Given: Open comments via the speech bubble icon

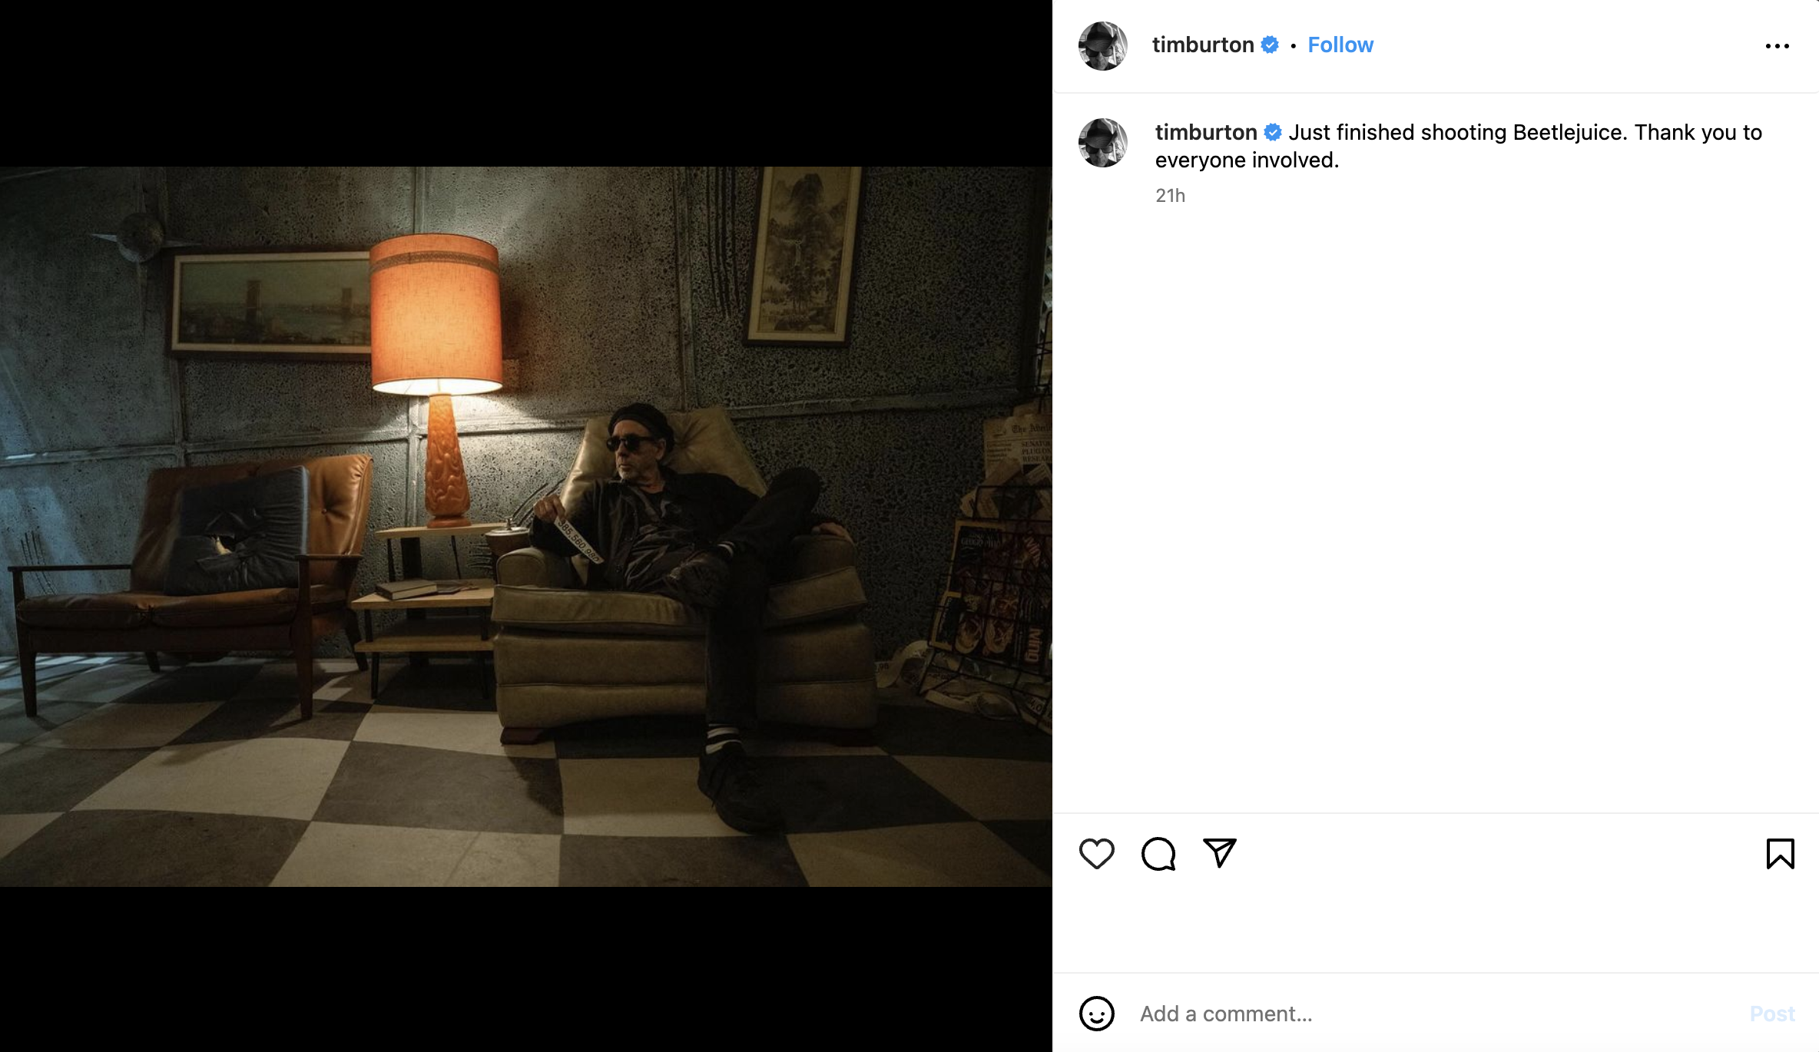Looking at the screenshot, I should 1158,853.
